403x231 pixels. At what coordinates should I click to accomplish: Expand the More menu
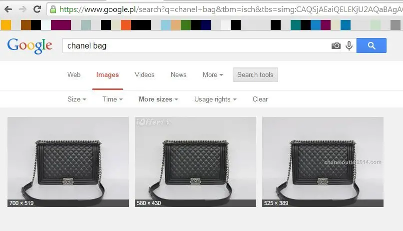[213, 74]
